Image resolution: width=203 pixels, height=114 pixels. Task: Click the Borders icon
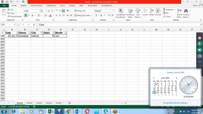[x=39, y=16]
